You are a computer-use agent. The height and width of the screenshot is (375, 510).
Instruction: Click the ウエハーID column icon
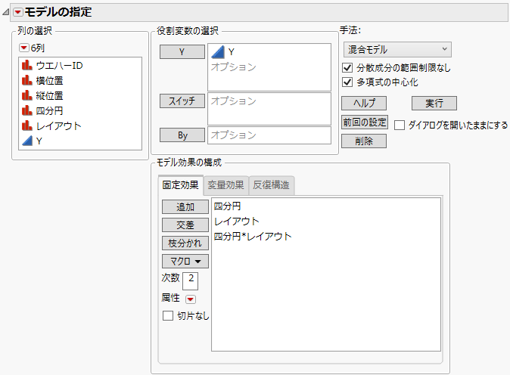point(27,66)
